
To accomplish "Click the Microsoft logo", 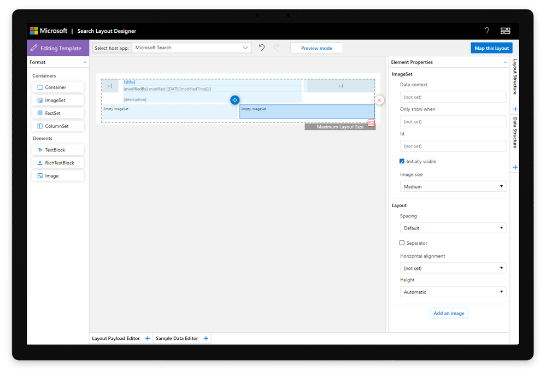I will [x=34, y=31].
